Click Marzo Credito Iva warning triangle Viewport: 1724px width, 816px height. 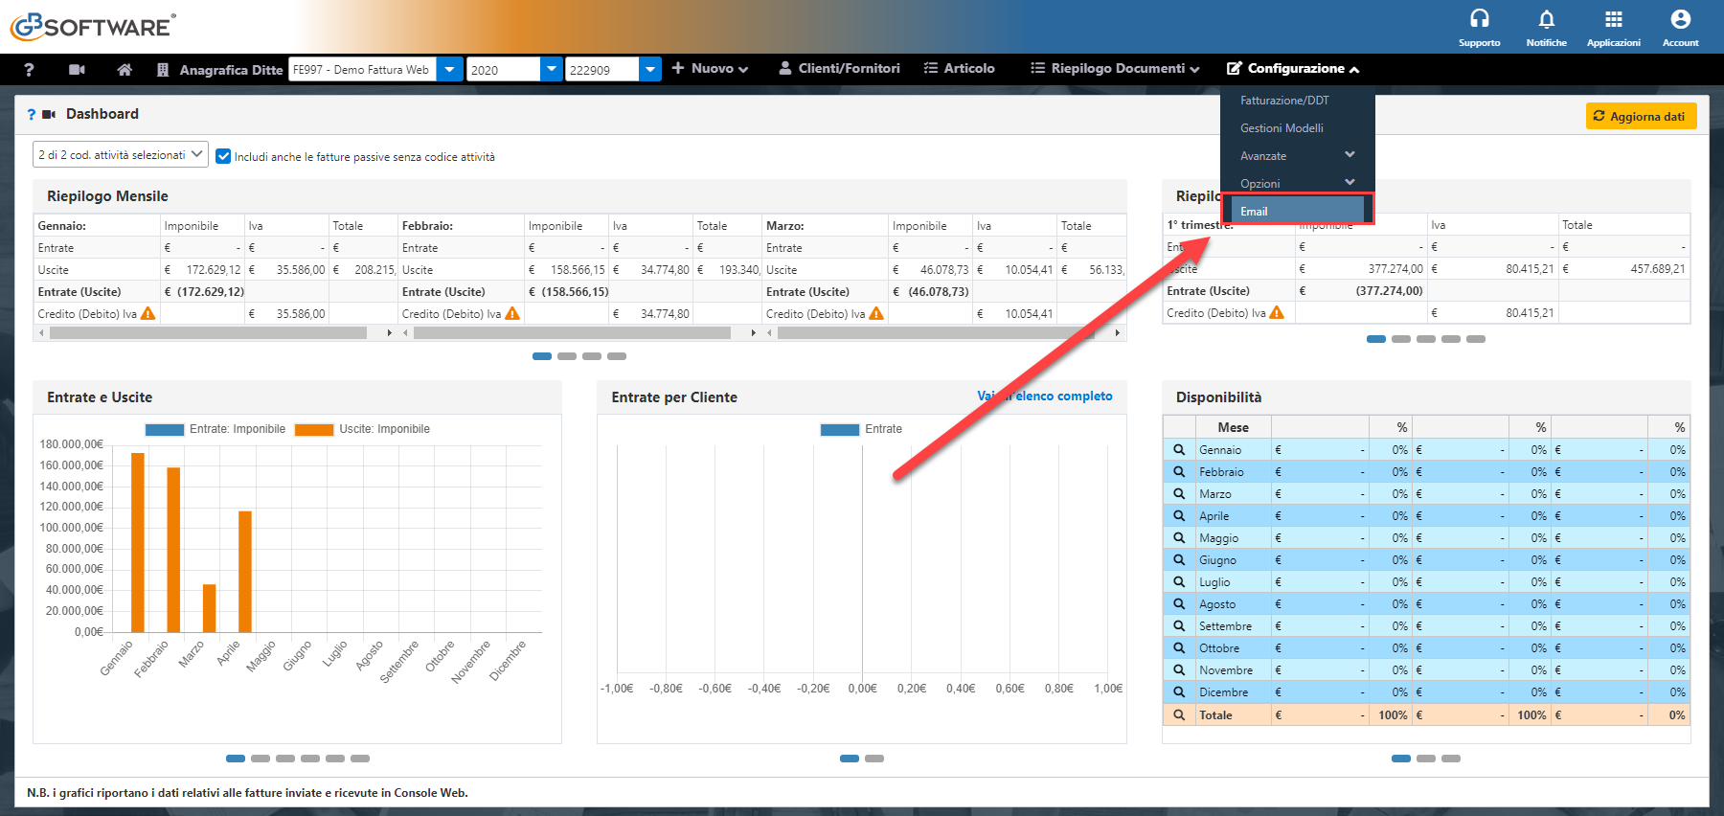click(876, 313)
